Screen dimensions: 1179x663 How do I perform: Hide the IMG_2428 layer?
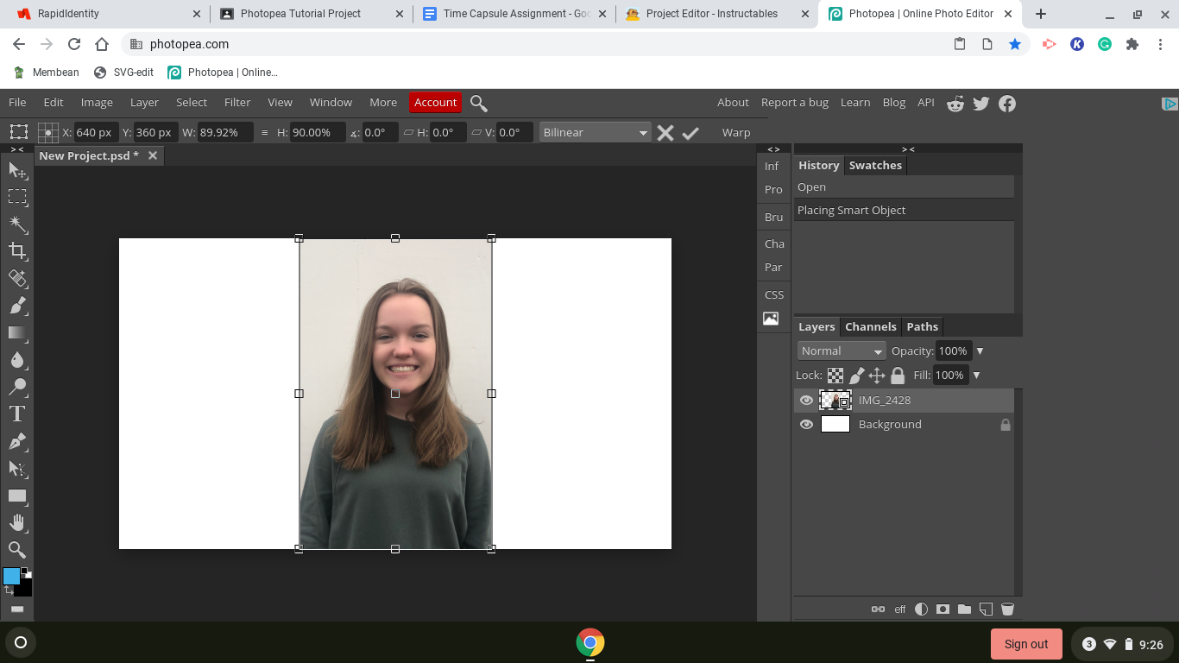[x=805, y=400]
